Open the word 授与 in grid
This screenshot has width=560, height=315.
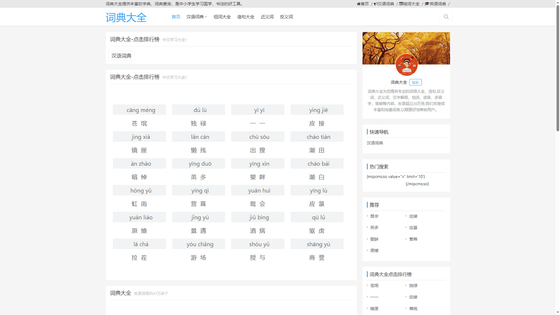click(257, 257)
